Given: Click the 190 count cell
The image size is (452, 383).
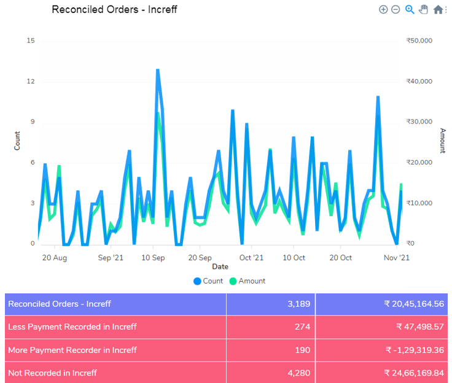Looking at the screenshot, I should (x=271, y=350).
